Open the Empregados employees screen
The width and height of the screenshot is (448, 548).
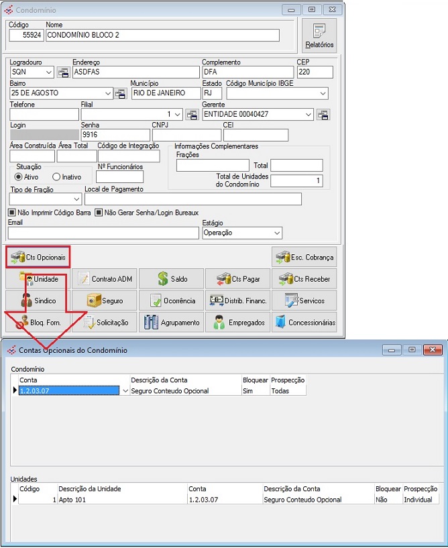[237, 323]
